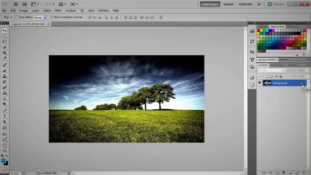
Task: Create new swatch of foreground color
Action: coord(297,55)
